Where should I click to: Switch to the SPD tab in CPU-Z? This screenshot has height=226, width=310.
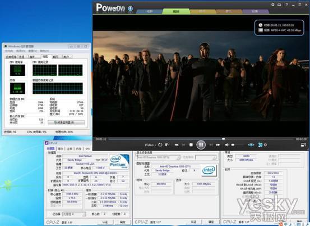(x=87, y=148)
